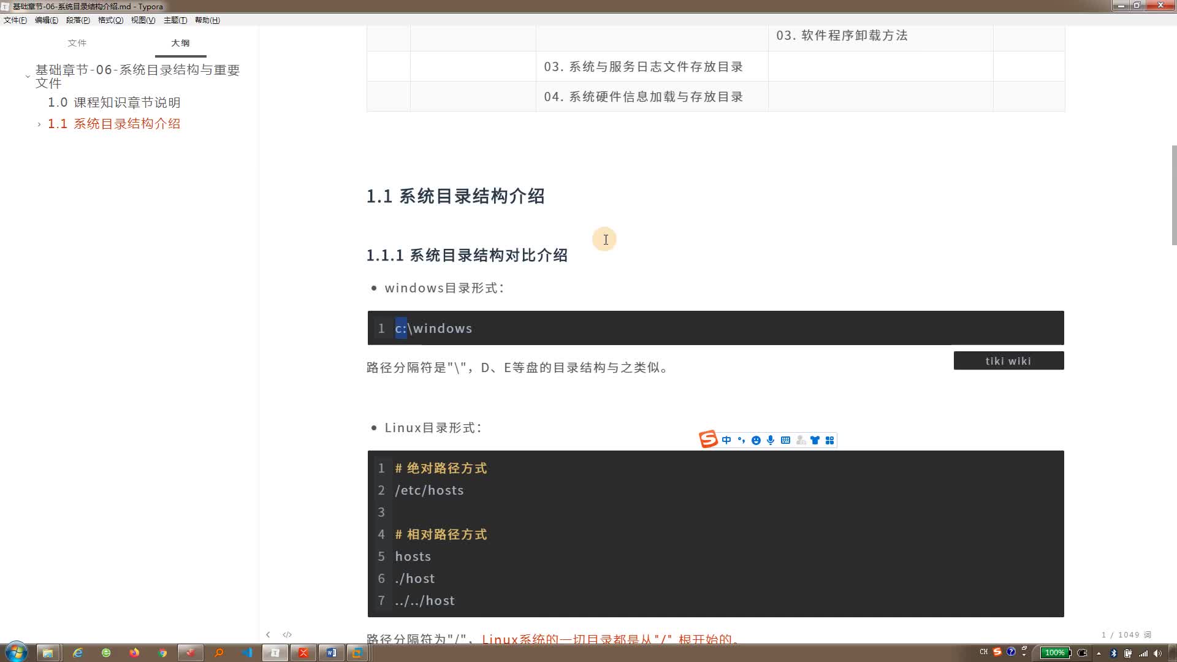
Task: Switch to the Typora taskbar button
Action: pyautogui.click(x=275, y=653)
